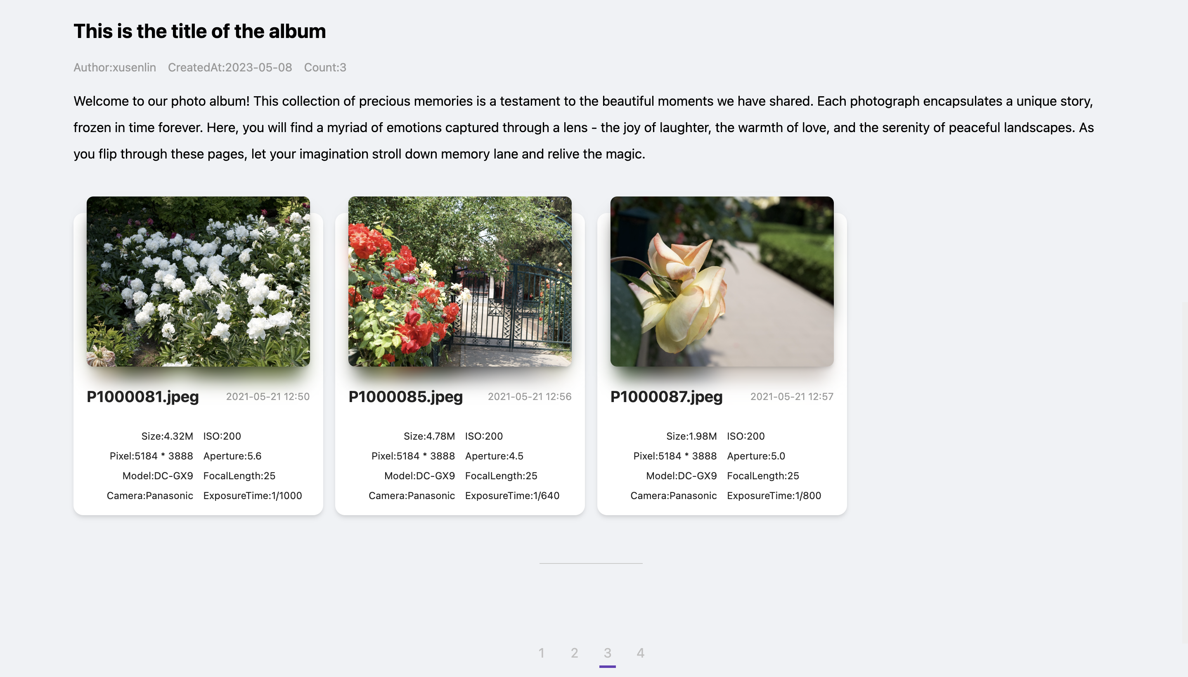The height and width of the screenshot is (677, 1188).
Task: Click Aperture:5.6 value
Action: (x=232, y=456)
